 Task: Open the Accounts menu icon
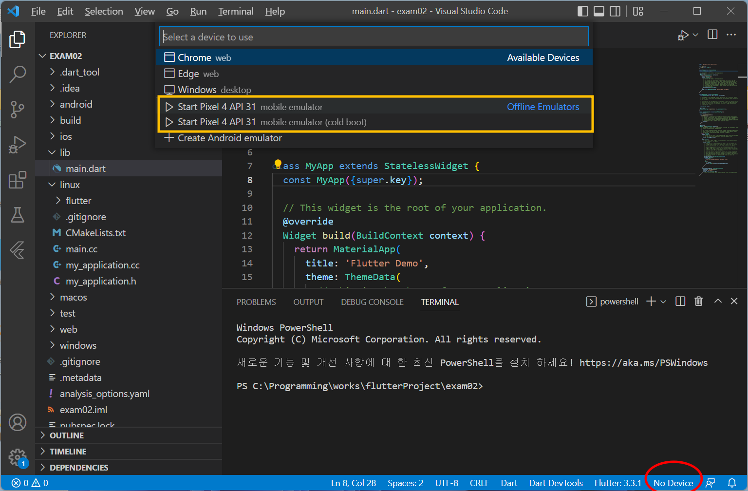(x=18, y=422)
